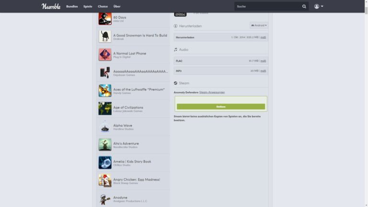The image size is (368, 207).
Task: Select the A Good Snowman Is Hard To Build icon
Action: click(105, 36)
